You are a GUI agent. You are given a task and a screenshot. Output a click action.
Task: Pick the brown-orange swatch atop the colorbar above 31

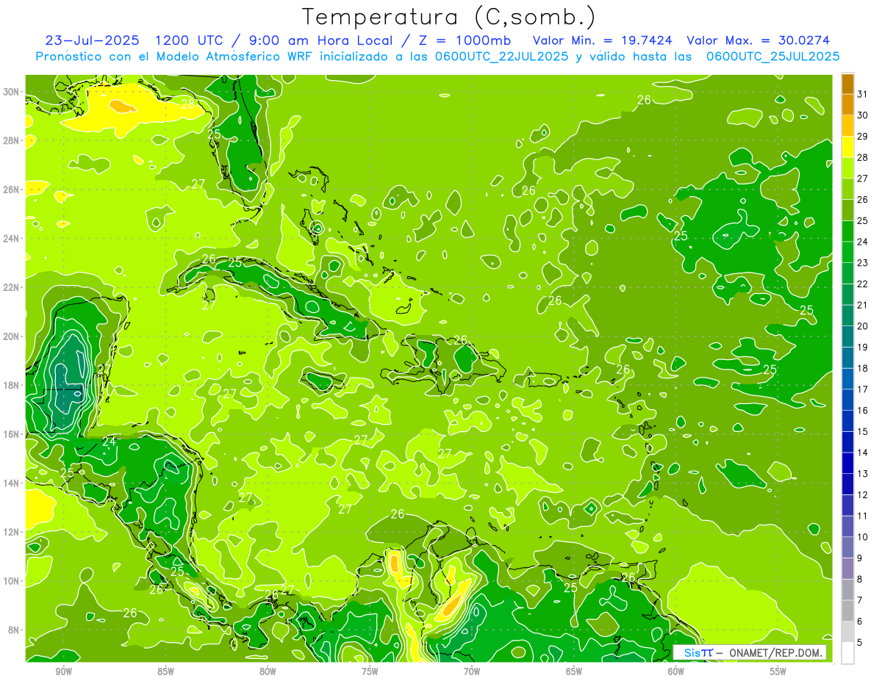click(847, 84)
